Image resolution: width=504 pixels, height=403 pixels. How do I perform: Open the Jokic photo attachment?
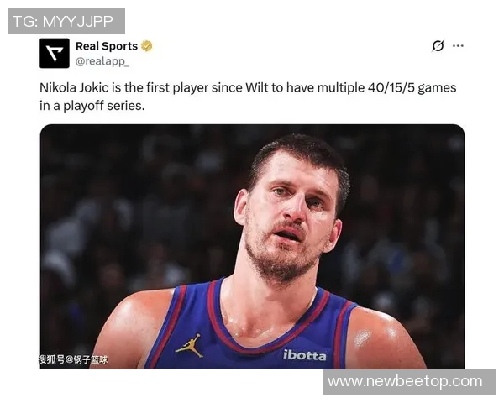[x=252, y=247]
